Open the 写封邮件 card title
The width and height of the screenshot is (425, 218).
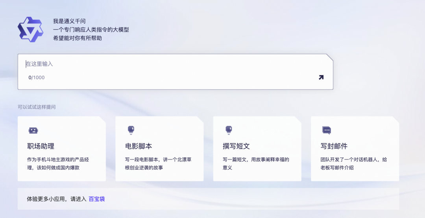point(334,146)
